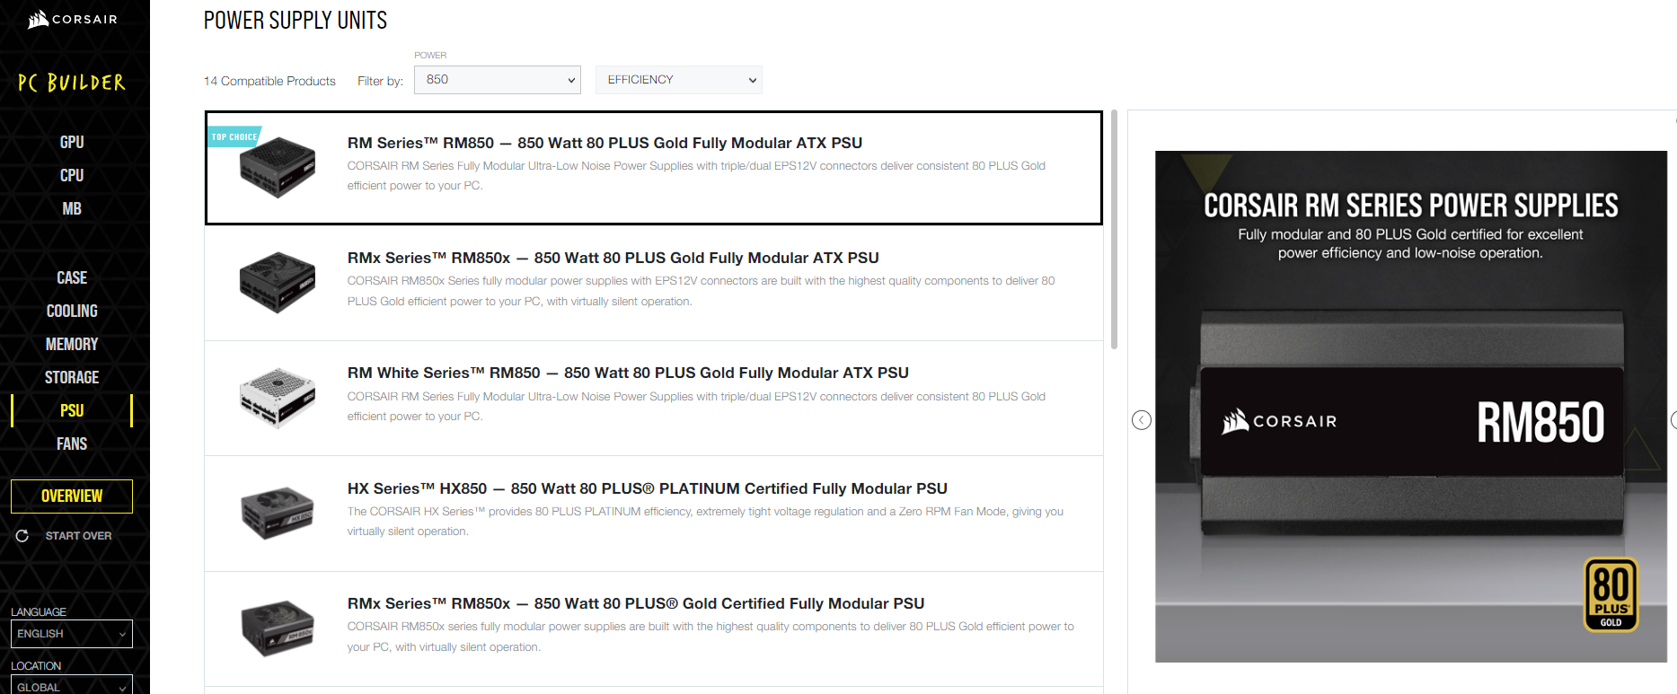Open the Memory category
This screenshot has width=1677, height=694.
click(72, 344)
